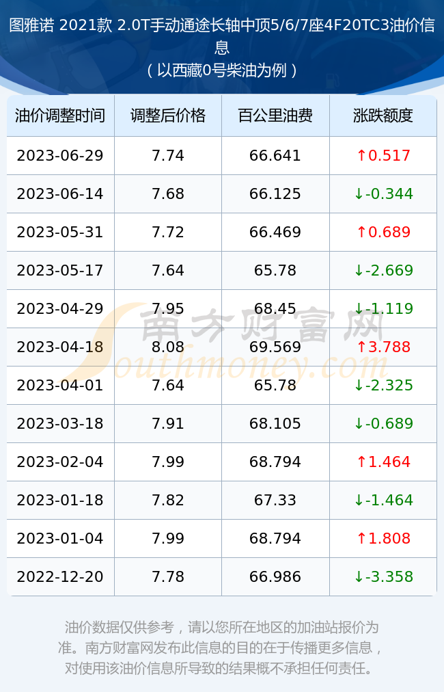
Task: Click the red up arrow 0.689 value
Action: click(383, 232)
